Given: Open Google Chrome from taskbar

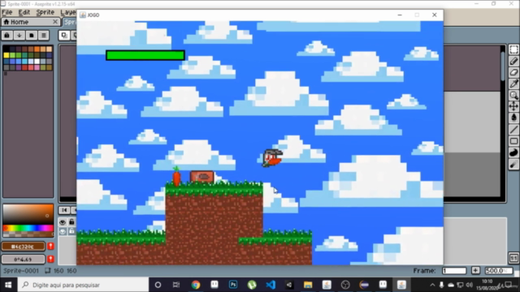Looking at the screenshot, I should pyautogui.click(x=196, y=285).
